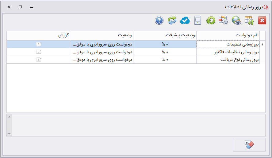Viewport: 272px width, 158px height.
Task: Select the بروز رسانی نوع دریافت row
Action: tap(228, 60)
